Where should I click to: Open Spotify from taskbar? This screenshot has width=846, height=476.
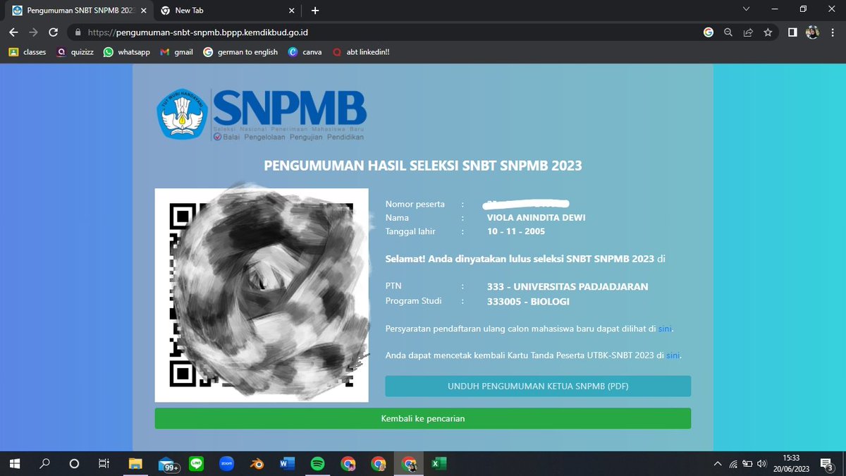click(x=317, y=463)
